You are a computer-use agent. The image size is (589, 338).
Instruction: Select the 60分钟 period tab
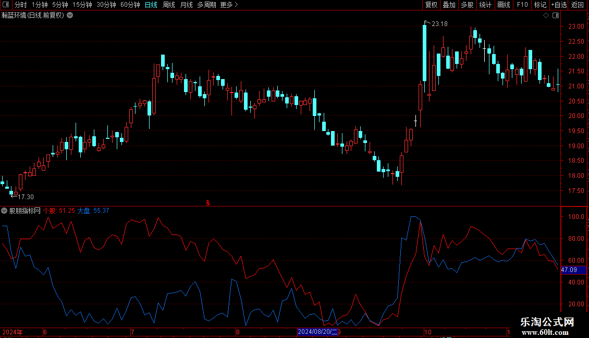130,5
